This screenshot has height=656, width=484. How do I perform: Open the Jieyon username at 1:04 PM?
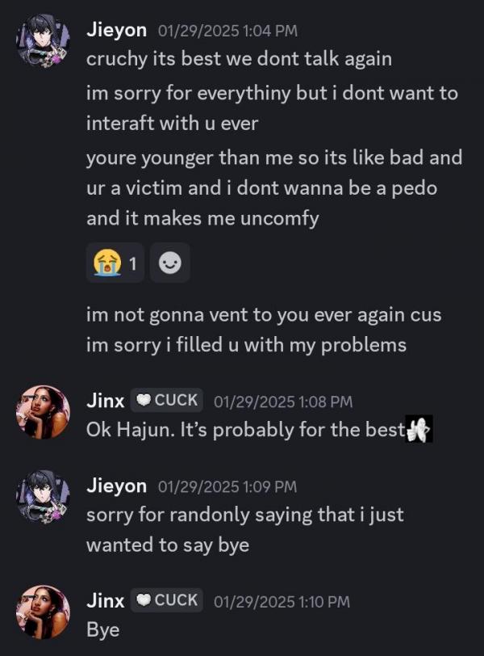(116, 31)
